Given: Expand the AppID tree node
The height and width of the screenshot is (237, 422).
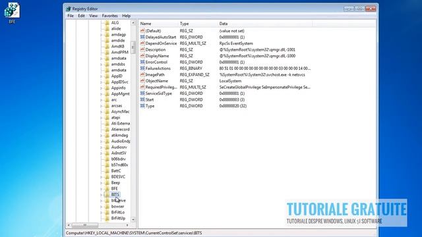Looking at the screenshot, I should tap(102, 76).
